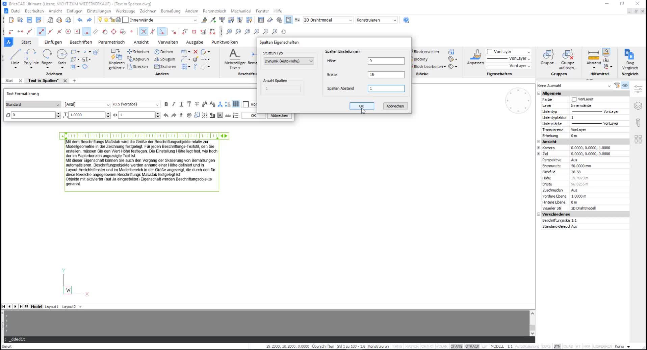The image size is (647, 350).
Task: Click the Dwg Vergleich compare icon
Action: point(630,59)
